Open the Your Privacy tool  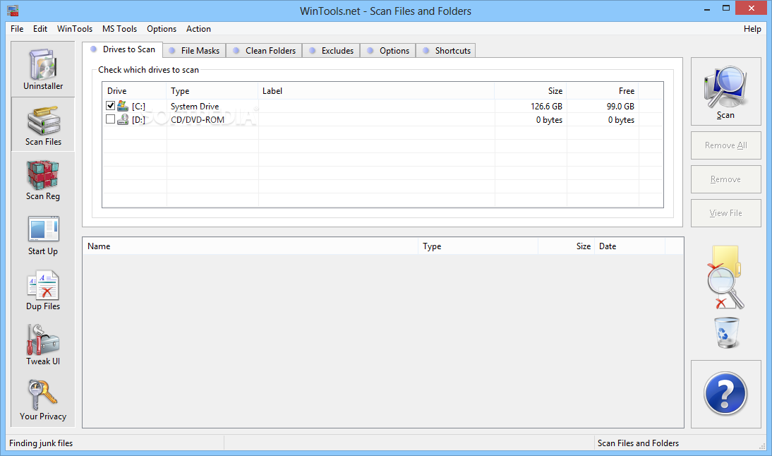pos(43,400)
